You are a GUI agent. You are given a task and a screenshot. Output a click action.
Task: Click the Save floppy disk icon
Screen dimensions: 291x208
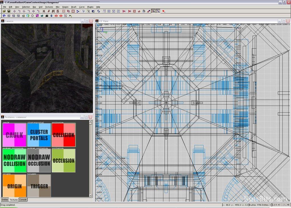[x=9, y=11]
